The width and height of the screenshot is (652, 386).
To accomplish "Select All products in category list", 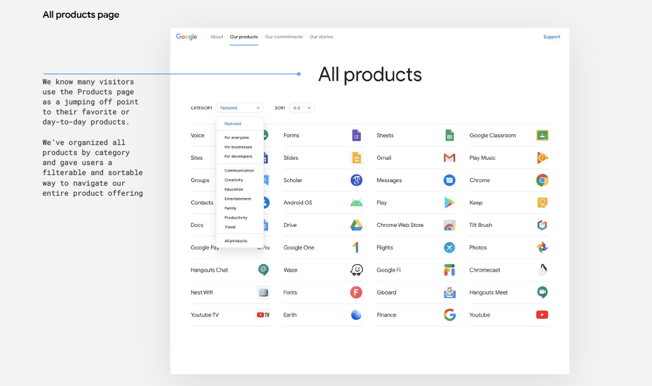I will pyautogui.click(x=236, y=241).
